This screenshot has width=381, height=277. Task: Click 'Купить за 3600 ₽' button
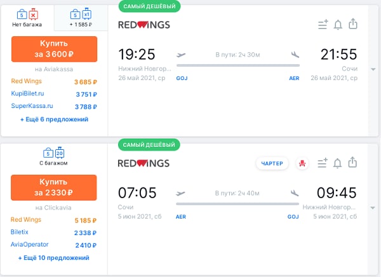pos(54,49)
